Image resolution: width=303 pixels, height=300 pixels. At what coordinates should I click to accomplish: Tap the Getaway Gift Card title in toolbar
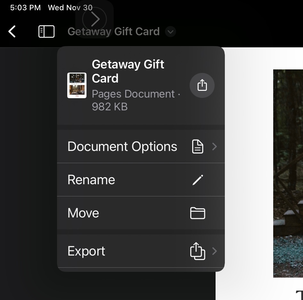click(114, 31)
